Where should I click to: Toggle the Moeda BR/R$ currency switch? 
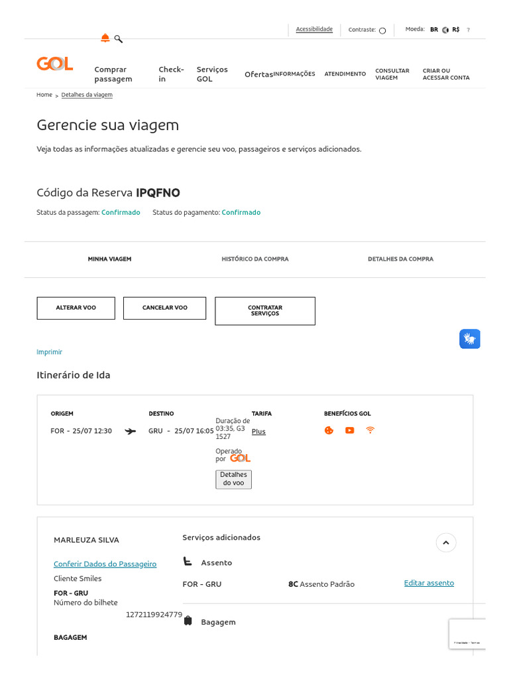pos(445,30)
